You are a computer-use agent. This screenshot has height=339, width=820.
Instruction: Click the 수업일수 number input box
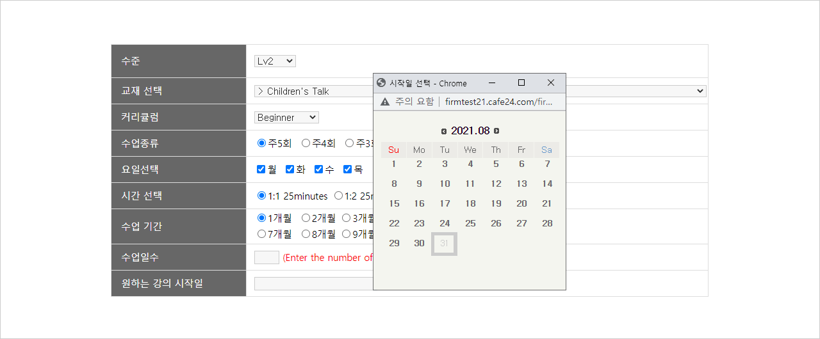pos(266,258)
